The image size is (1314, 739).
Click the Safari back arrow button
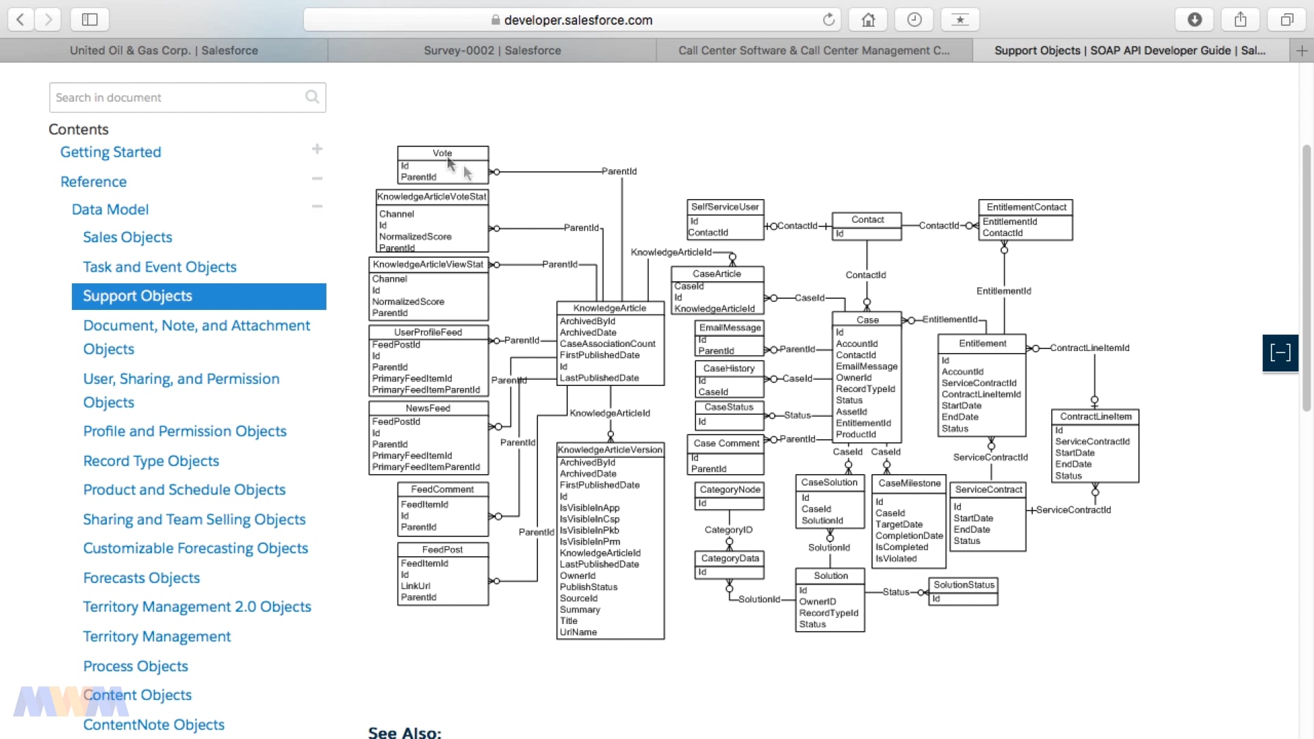tap(21, 20)
